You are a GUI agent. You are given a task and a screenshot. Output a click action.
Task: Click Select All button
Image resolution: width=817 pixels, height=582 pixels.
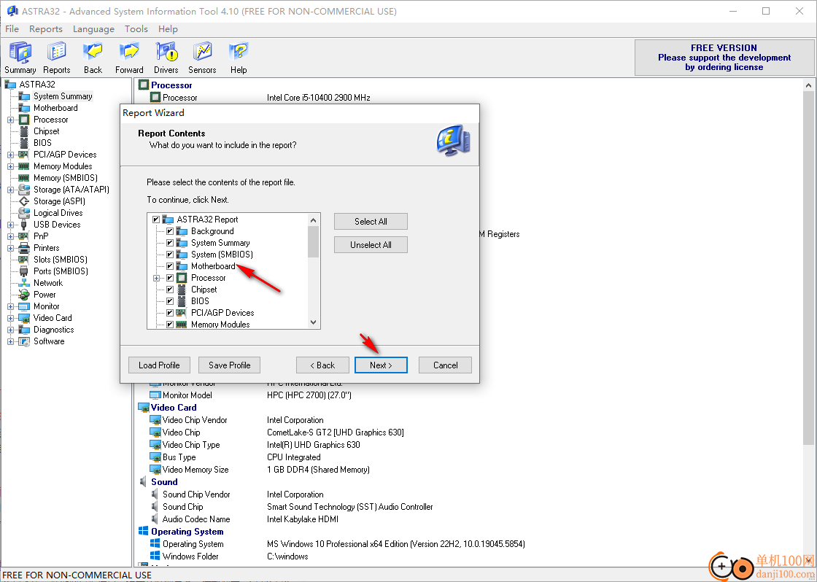click(x=371, y=222)
